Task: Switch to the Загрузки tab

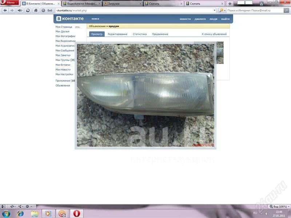Action: tap(123, 4)
